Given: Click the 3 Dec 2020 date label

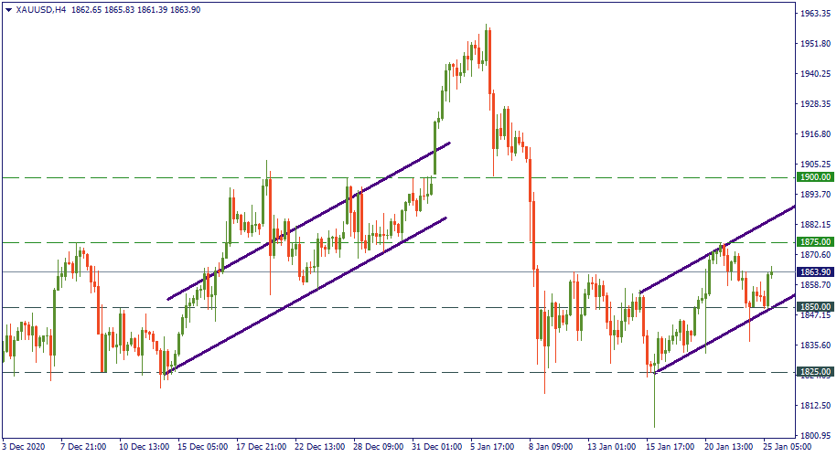Looking at the screenshot, I should pyautogui.click(x=25, y=448).
